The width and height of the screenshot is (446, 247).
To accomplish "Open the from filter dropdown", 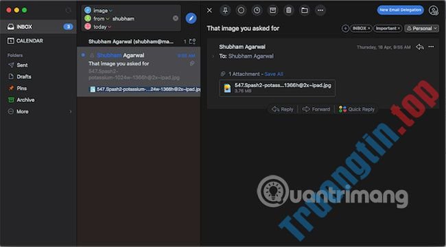I will [102, 19].
